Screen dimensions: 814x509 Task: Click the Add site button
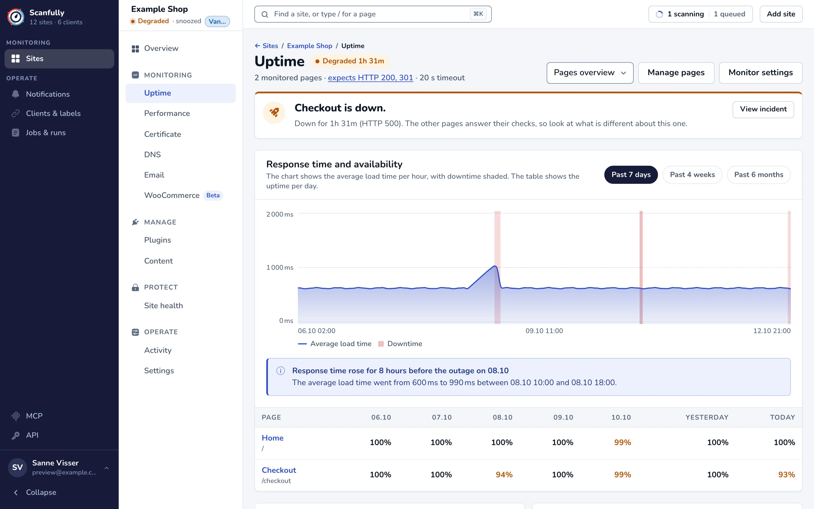pyautogui.click(x=781, y=14)
